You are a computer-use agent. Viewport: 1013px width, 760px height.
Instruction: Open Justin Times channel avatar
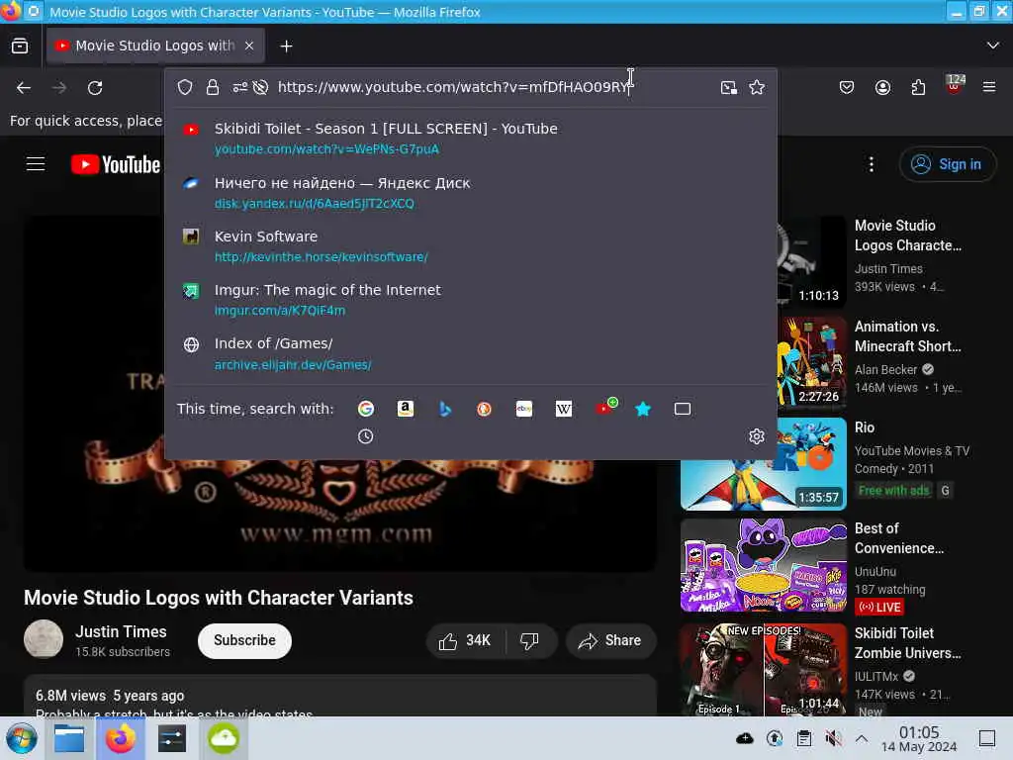[44, 639]
